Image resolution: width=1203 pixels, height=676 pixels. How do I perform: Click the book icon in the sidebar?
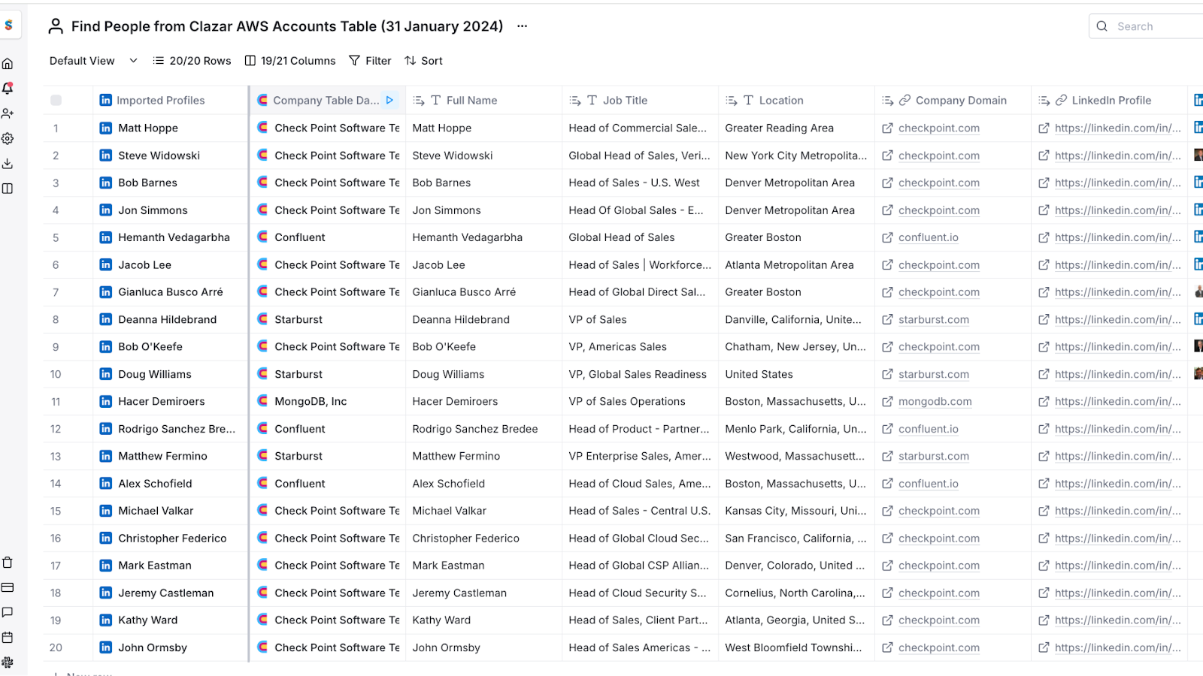click(x=8, y=189)
